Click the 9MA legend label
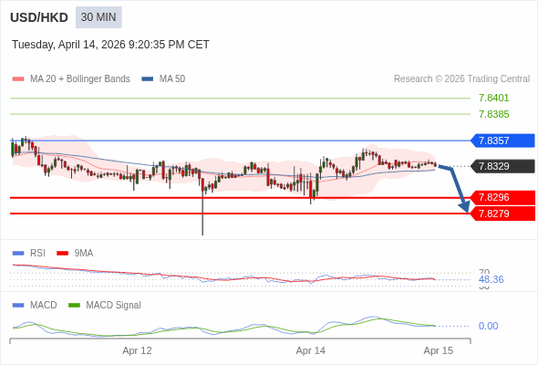538x365 pixels. [84, 254]
